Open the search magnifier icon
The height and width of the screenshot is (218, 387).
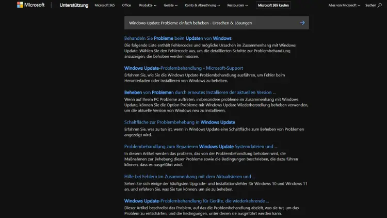point(379,5)
